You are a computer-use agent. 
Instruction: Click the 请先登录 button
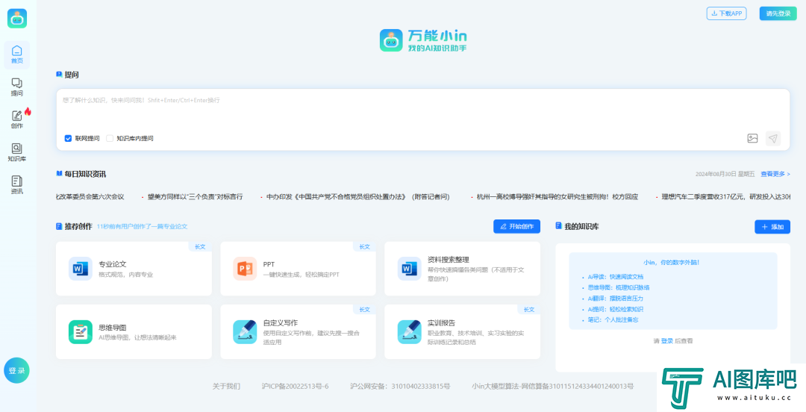tap(778, 13)
